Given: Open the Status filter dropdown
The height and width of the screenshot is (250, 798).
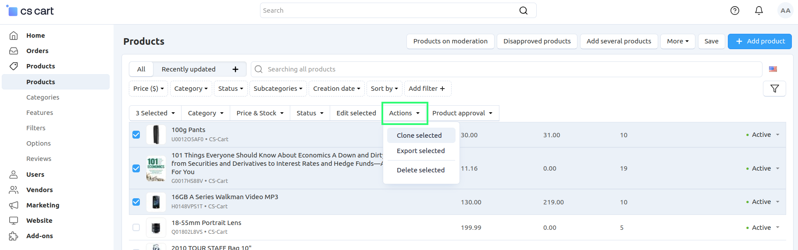Looking at the screenshot, I should click(x=231, y=89).
